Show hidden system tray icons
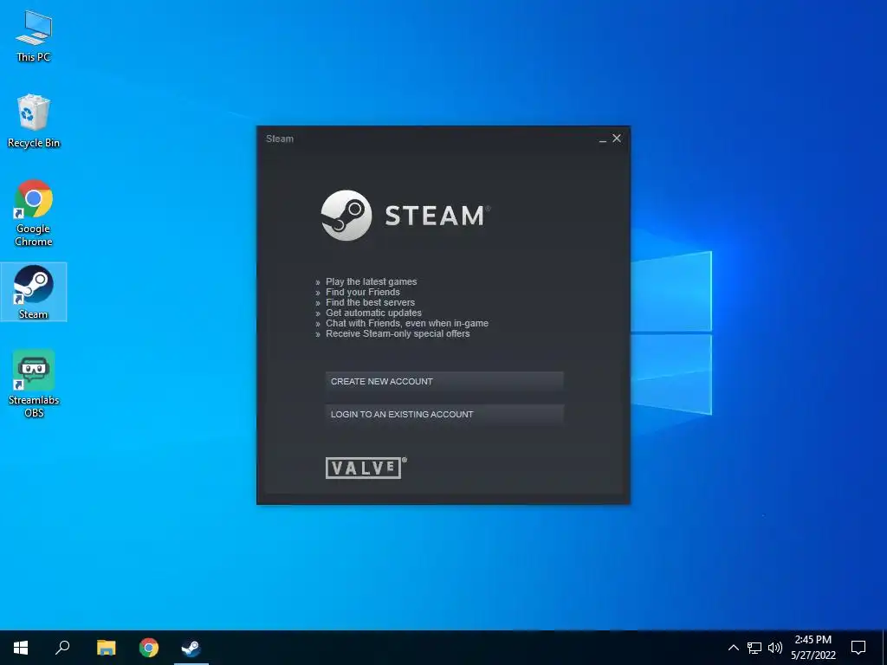The width and height of the screenshot is (887, 665). (x=733, y=648)
